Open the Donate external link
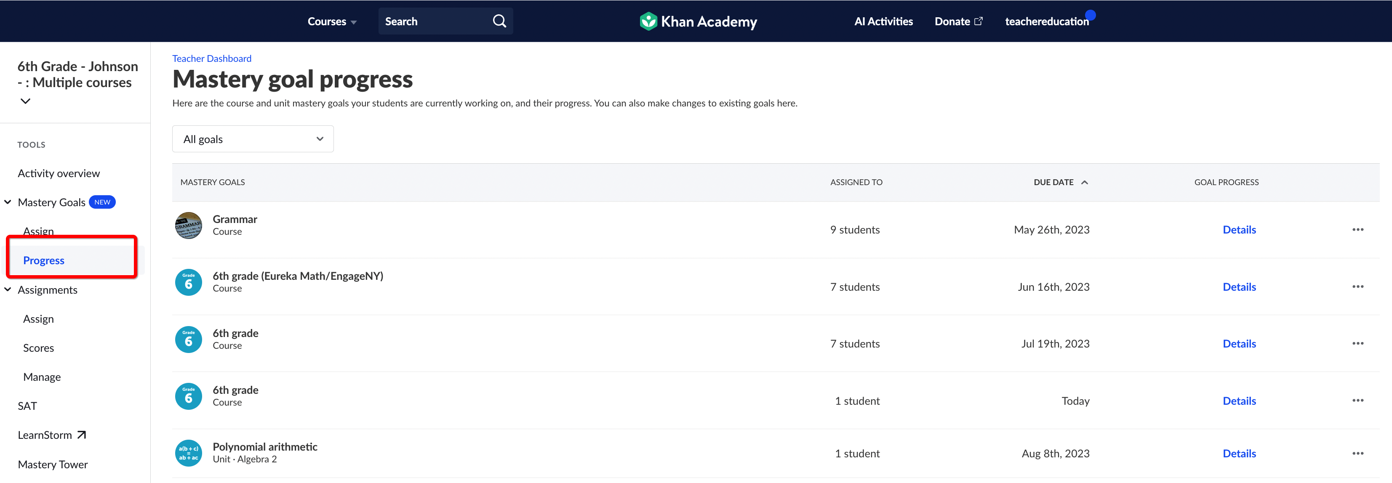The image size is (1392, 483). click(x=958, y=21)
